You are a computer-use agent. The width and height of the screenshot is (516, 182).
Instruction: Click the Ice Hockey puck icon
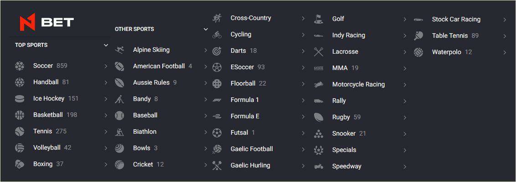pos(20,99)
